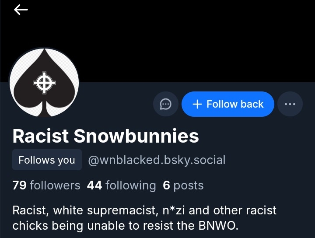This screenshot has height=238, width=315.
Task: Open the chat message bubble icon
Action: point(165,104)
